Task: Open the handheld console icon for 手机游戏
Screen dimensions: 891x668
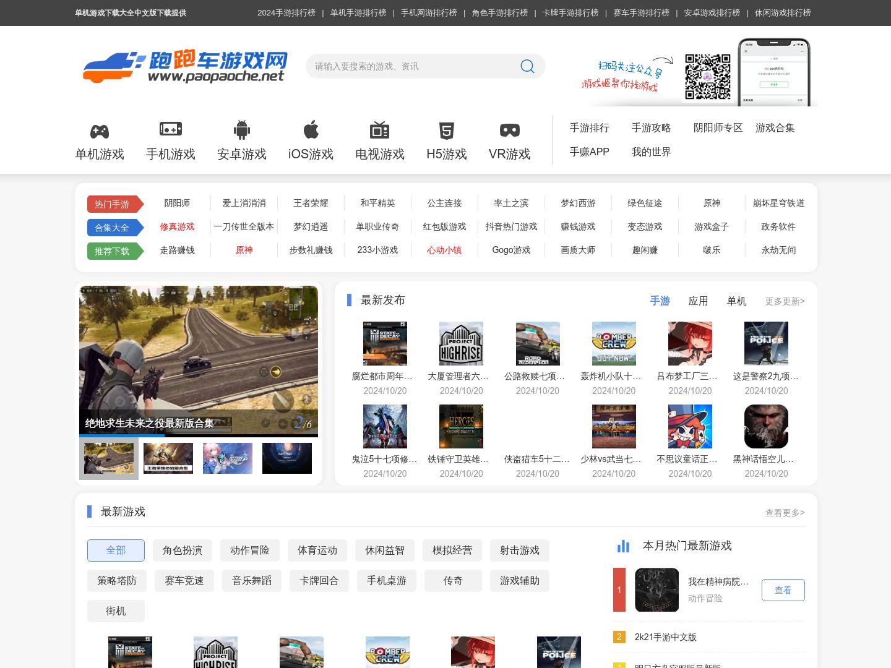Action: pos(171,129)
